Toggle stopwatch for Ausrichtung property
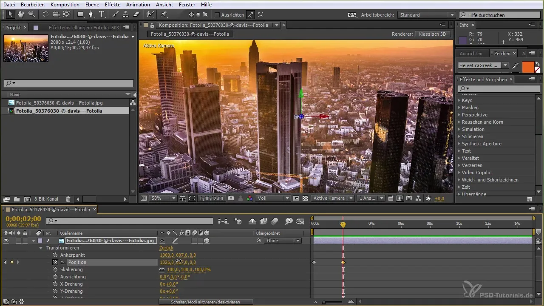544x306 pixels. click(x=55, y=277)
